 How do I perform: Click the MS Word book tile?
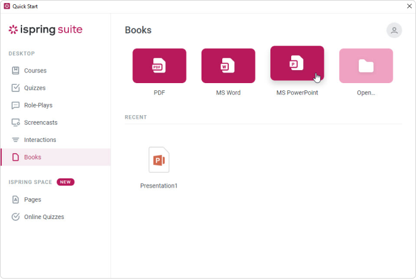(228, 65)
